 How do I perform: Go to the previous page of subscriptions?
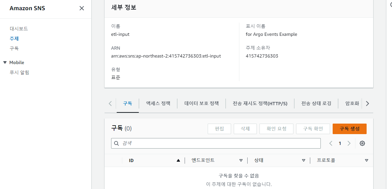(x=331, y=143)
